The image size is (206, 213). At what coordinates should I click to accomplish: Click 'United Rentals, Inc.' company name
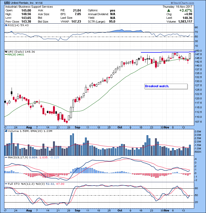[22, 3]
